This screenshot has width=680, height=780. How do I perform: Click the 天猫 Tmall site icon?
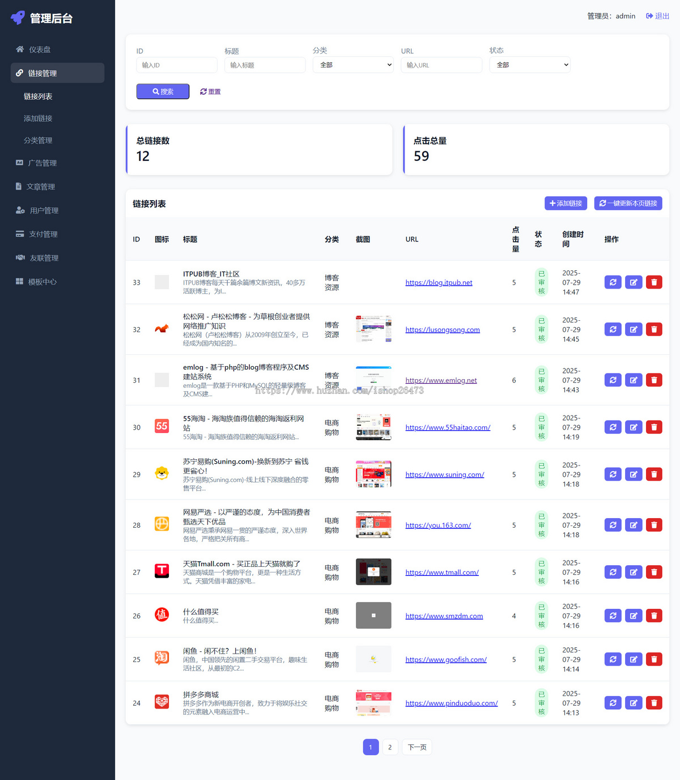[162, 571]
